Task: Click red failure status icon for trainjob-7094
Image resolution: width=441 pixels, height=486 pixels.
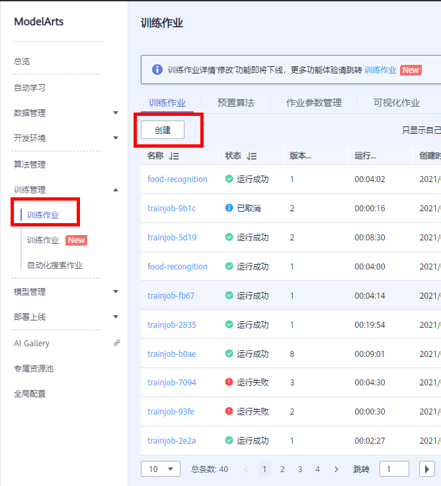Action: [229, 382]
